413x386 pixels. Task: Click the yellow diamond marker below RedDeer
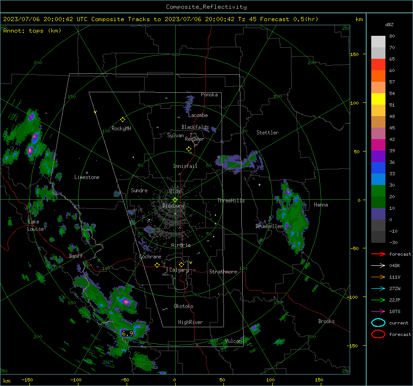pos(189,149)
